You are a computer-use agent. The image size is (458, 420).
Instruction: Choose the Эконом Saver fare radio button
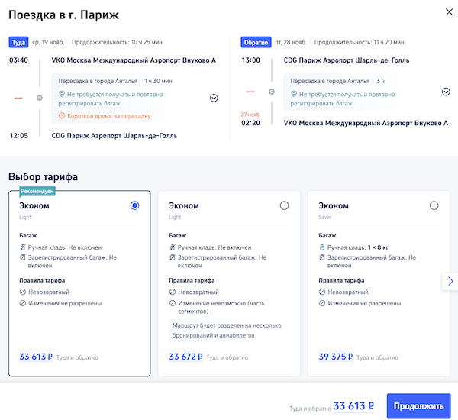click(x=434, y=205)
